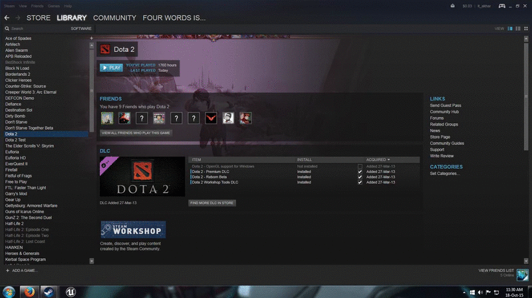Click the Dota 2 logo icon in header

(x=105, y=49)
